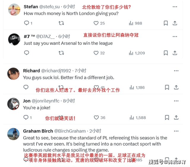This screenshot has height=167, width=190.
Task: Bookmark Richard's tweet
Action: click(167, 87)
